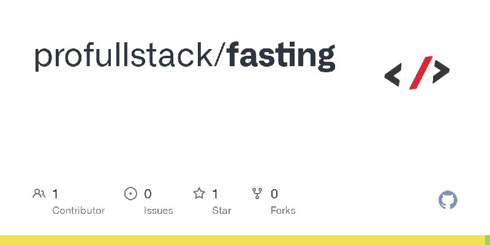Click the fork branch icon
The width and height of the screenshot is (490, 245).
click(257, 194)
